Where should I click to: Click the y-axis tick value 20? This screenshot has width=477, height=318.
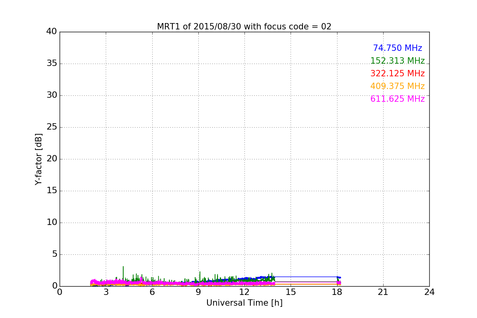coord(52,159)
